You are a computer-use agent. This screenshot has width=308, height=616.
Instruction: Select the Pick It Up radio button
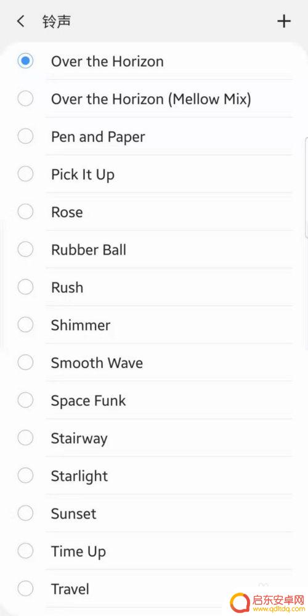(x=25, y=174)
